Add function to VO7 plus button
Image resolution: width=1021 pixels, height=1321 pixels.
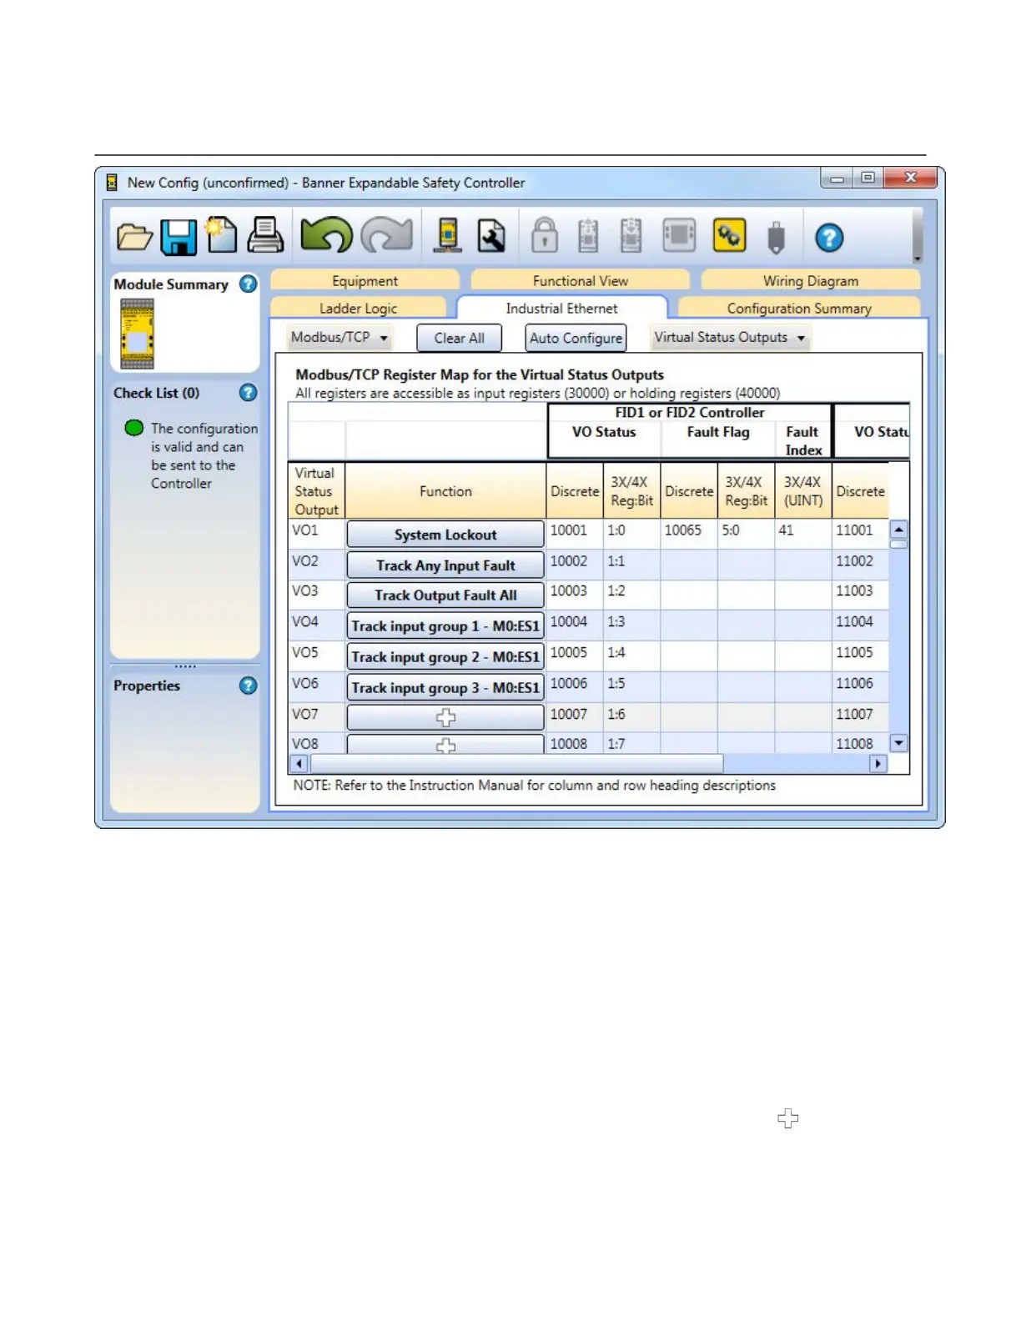(445, 717)
